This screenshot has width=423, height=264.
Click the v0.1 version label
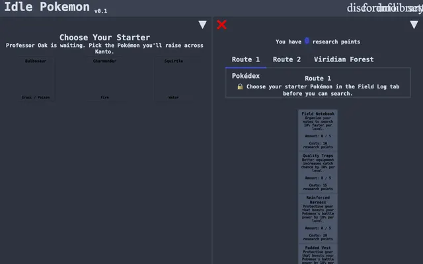pyautogui.click(x=100, y=11)
